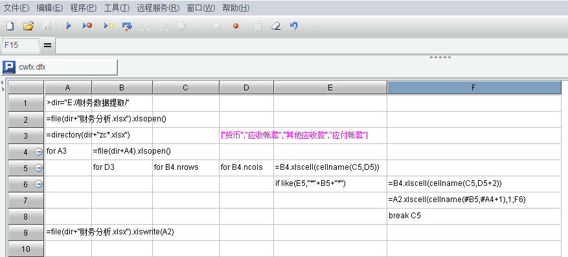This screenshot has width=568, height=257.
Task: Run the script with the blue play icon
Action: [x=69, y=26]
